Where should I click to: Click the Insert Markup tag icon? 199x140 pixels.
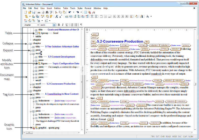coord(26,16)
